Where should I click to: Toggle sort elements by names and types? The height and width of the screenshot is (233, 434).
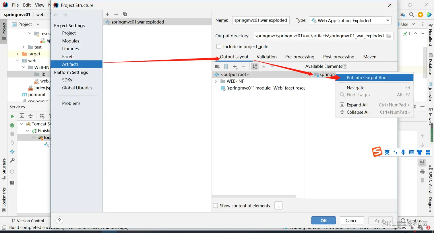coord(255,67)
